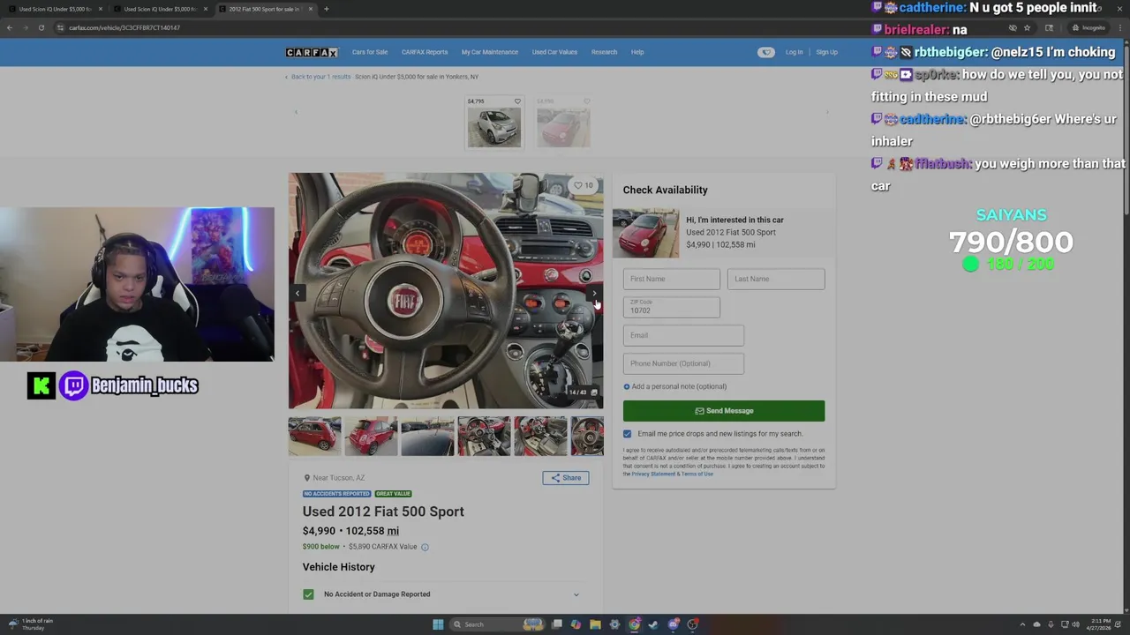Screen dimensions: 1130x635
Task: Go to previous photo with left arrow
Action: click(x=298, y=294)
